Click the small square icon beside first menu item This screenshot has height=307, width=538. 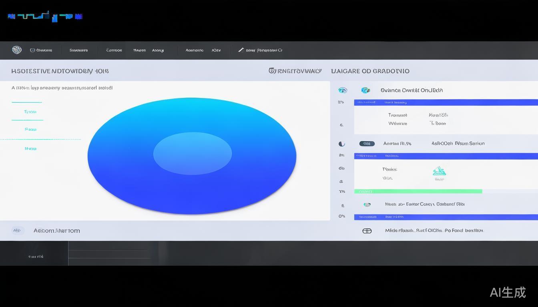32,50
